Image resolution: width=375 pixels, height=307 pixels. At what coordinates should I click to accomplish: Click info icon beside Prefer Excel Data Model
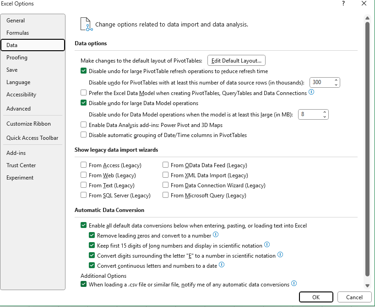311,92
